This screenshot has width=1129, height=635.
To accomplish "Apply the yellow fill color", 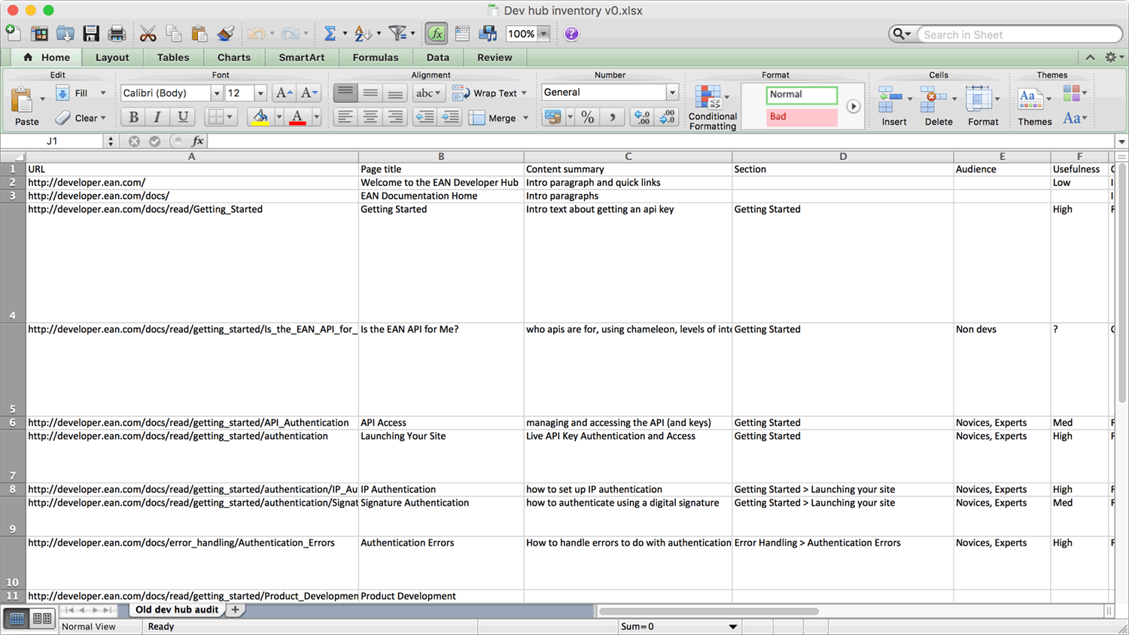I will pyautogui.click(x=260, y=117).
